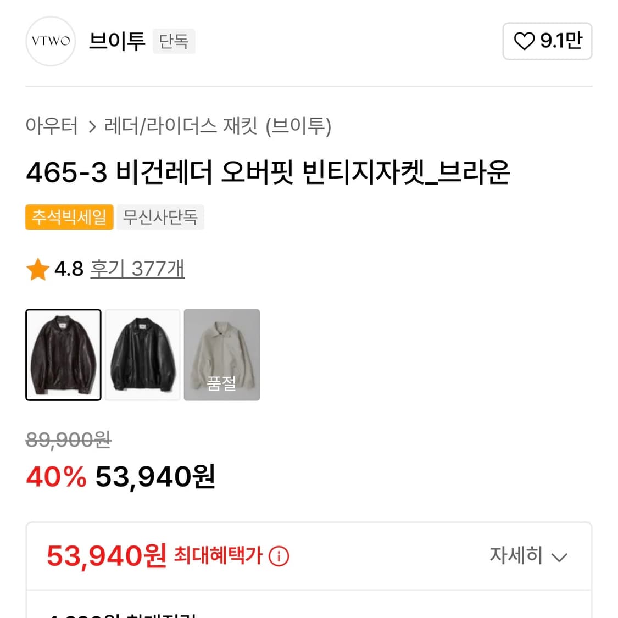
Task: Click the 4.8 rating score
Action: coord(69,269)
